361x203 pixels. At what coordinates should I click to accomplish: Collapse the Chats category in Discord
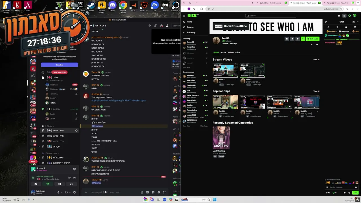(50, 126)
